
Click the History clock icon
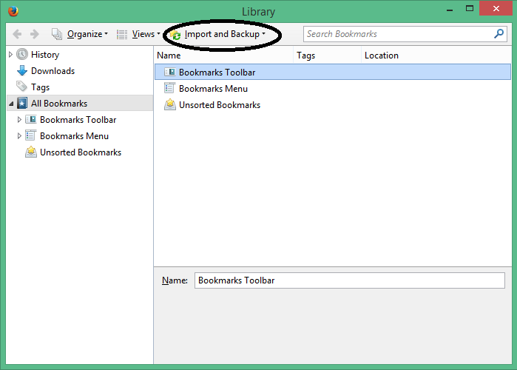click(x=22, y=55)
